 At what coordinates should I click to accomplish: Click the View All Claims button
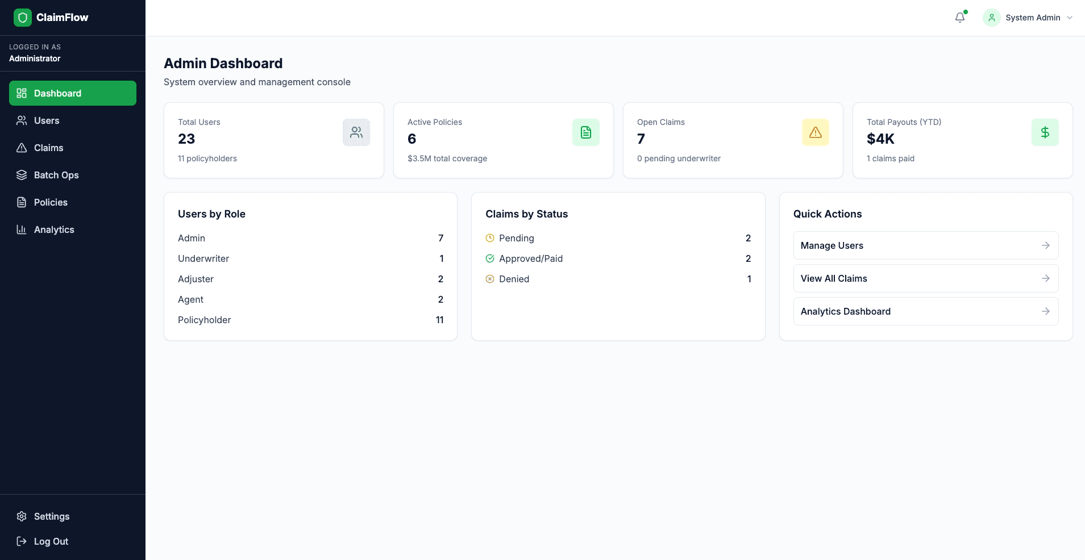click(x=925, y=278)
